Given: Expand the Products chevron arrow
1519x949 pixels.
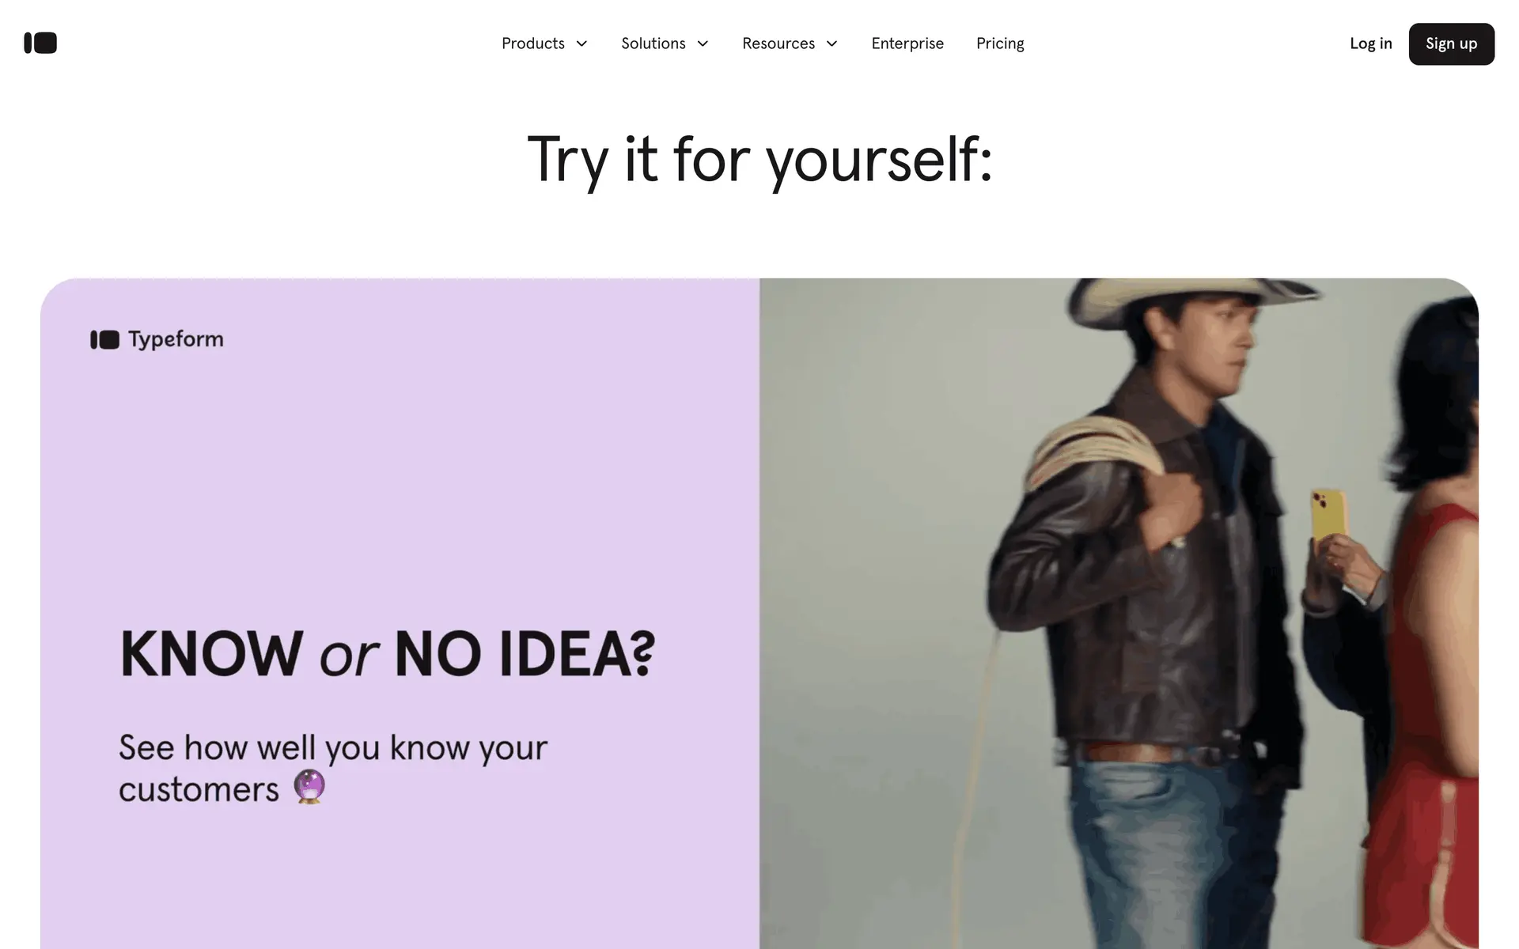Looking at the screenshot, I should [581, 43].
